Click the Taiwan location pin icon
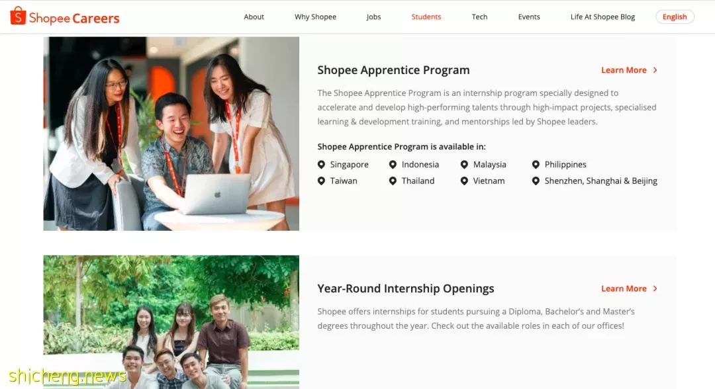 click(322, 181)
